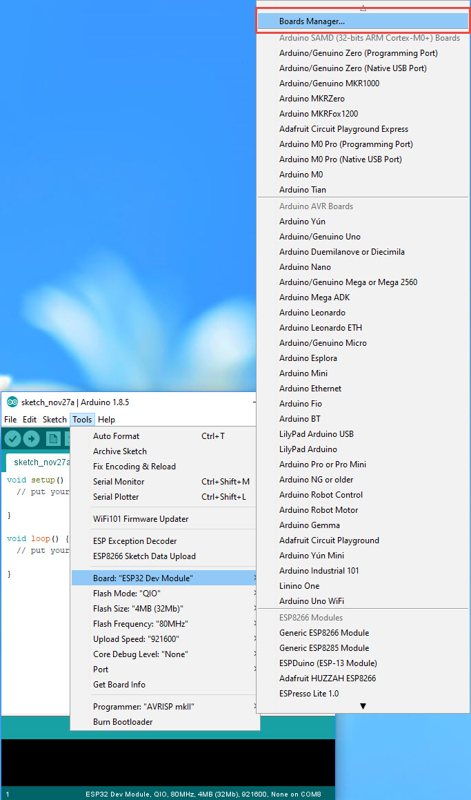
Task: Click status bar board info text
Action: point(203,794)
